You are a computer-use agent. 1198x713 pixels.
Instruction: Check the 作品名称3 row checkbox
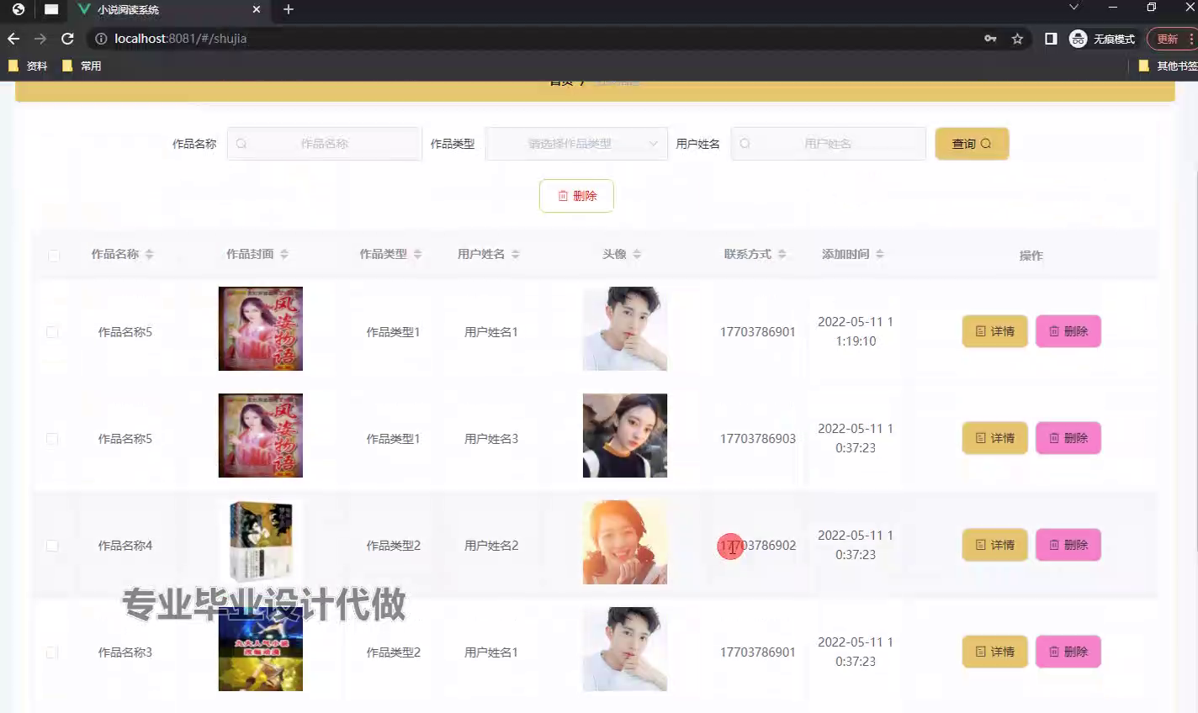tap(52, 652)
